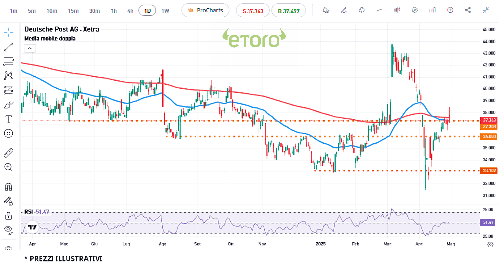Select the Text annotation tool
The width and height of the screenshot is (499, 263).
click(x=9, y=119)
